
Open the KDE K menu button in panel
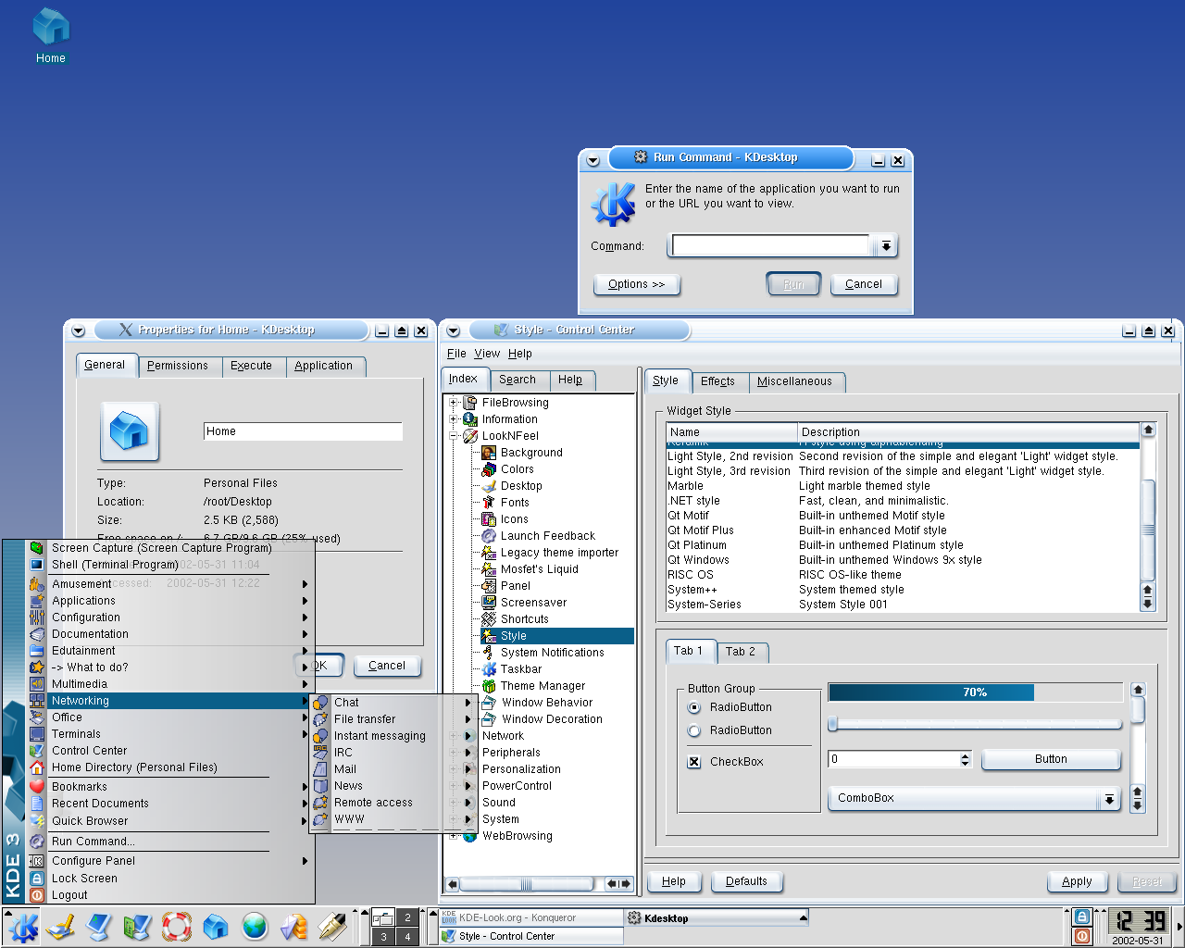23,926
